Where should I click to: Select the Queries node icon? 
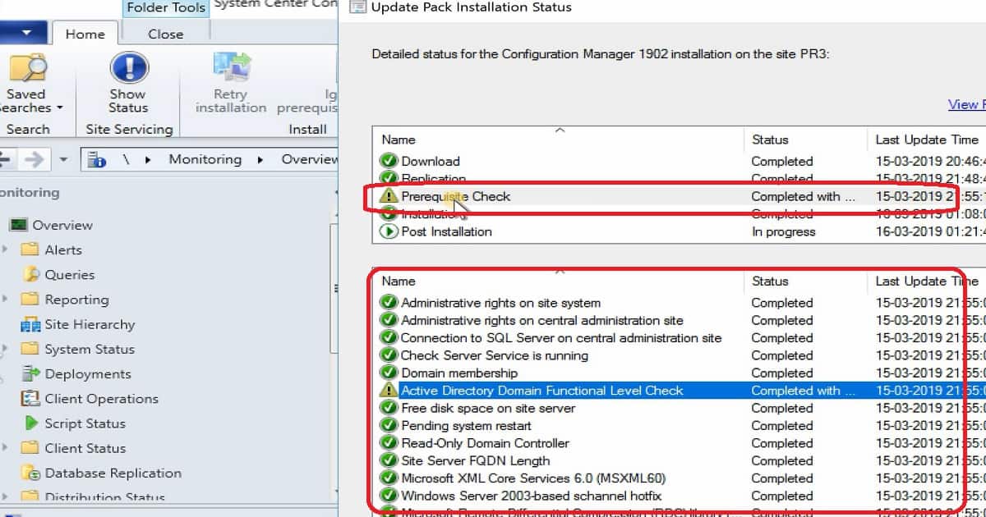[31, 275]
